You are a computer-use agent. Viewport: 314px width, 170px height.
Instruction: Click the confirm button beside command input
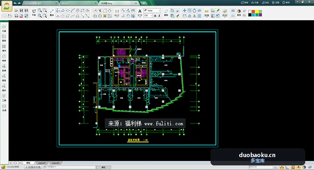coord(103,167)
